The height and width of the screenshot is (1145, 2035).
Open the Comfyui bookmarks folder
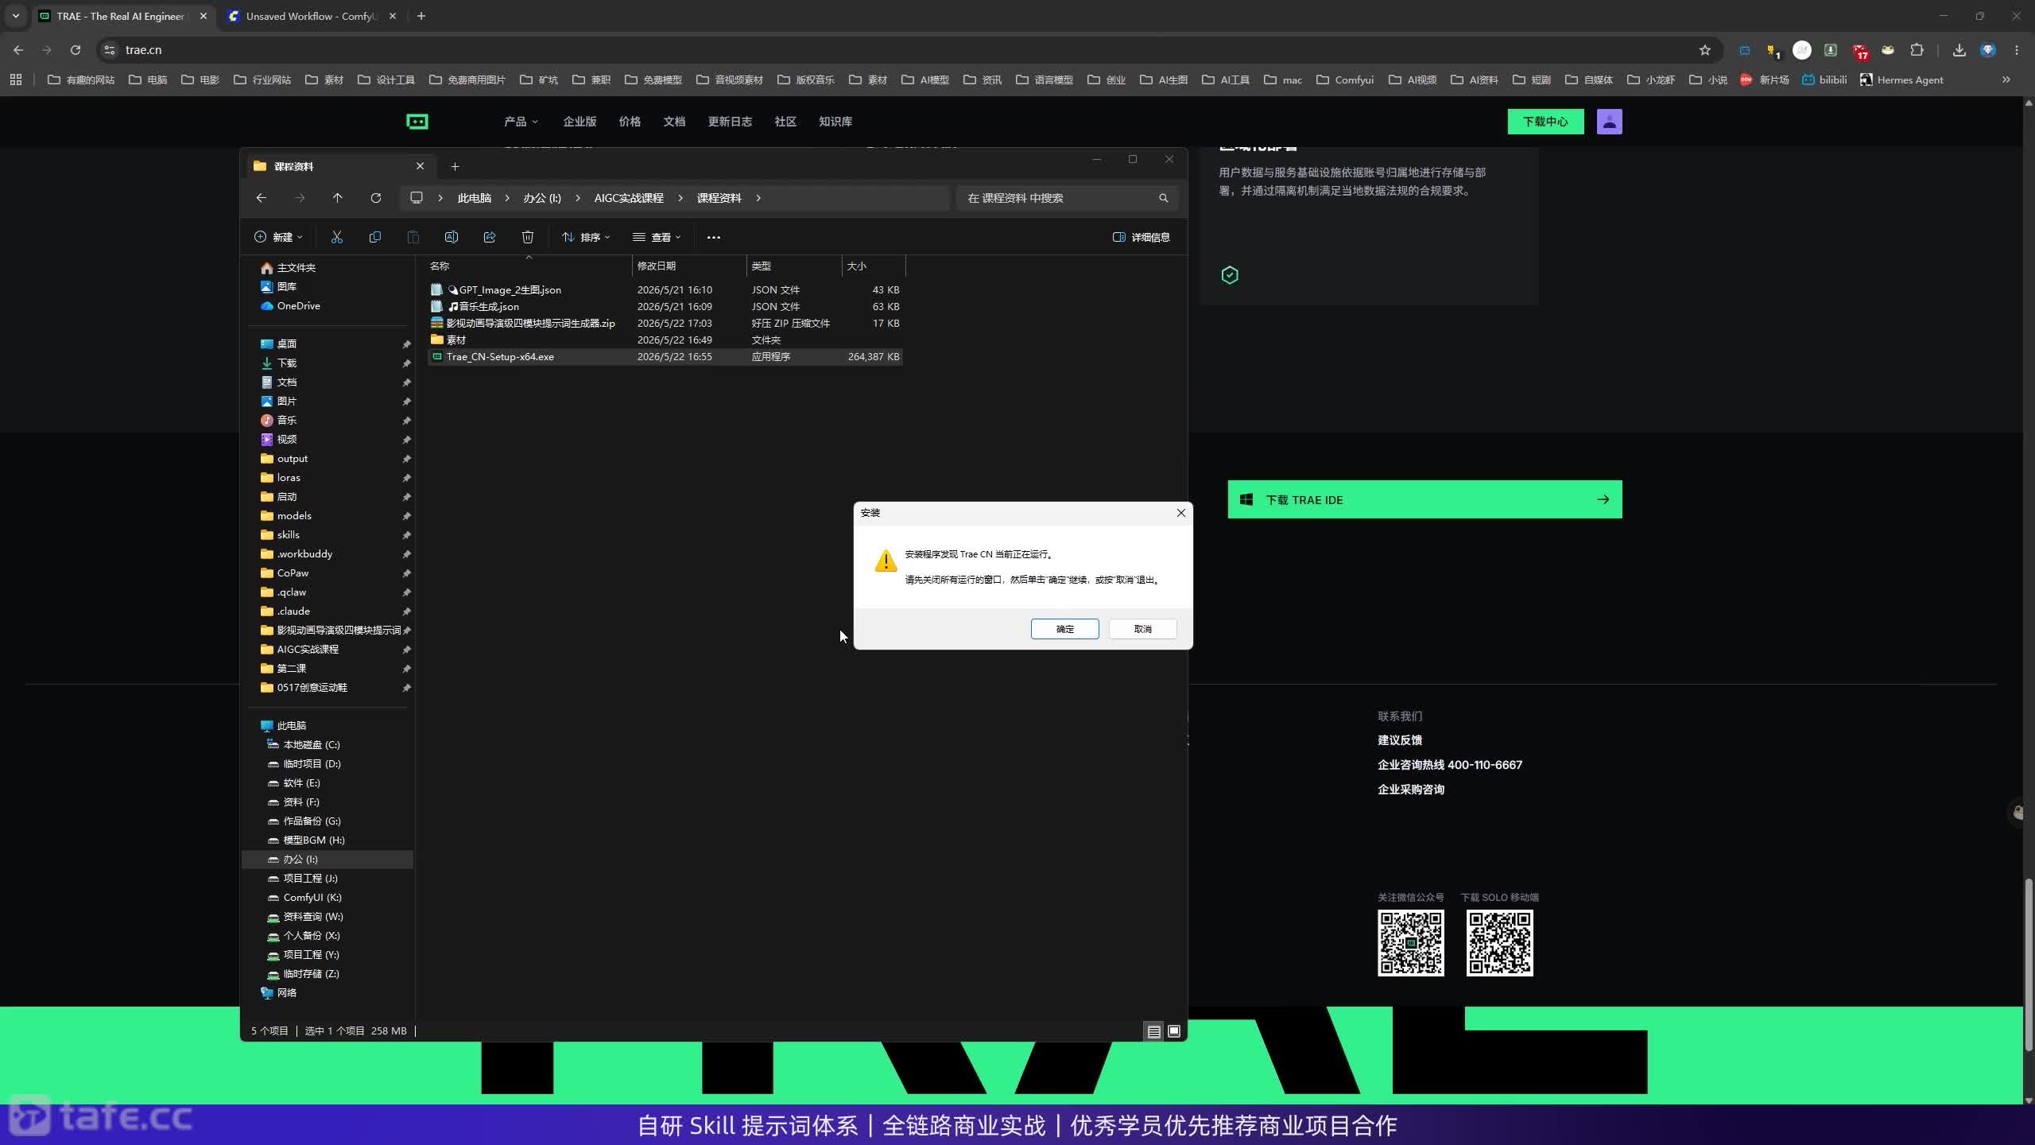(x=1345, y=80)
